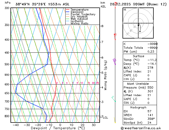
Task: Click the K index value -9999
Action: point(152,44)
